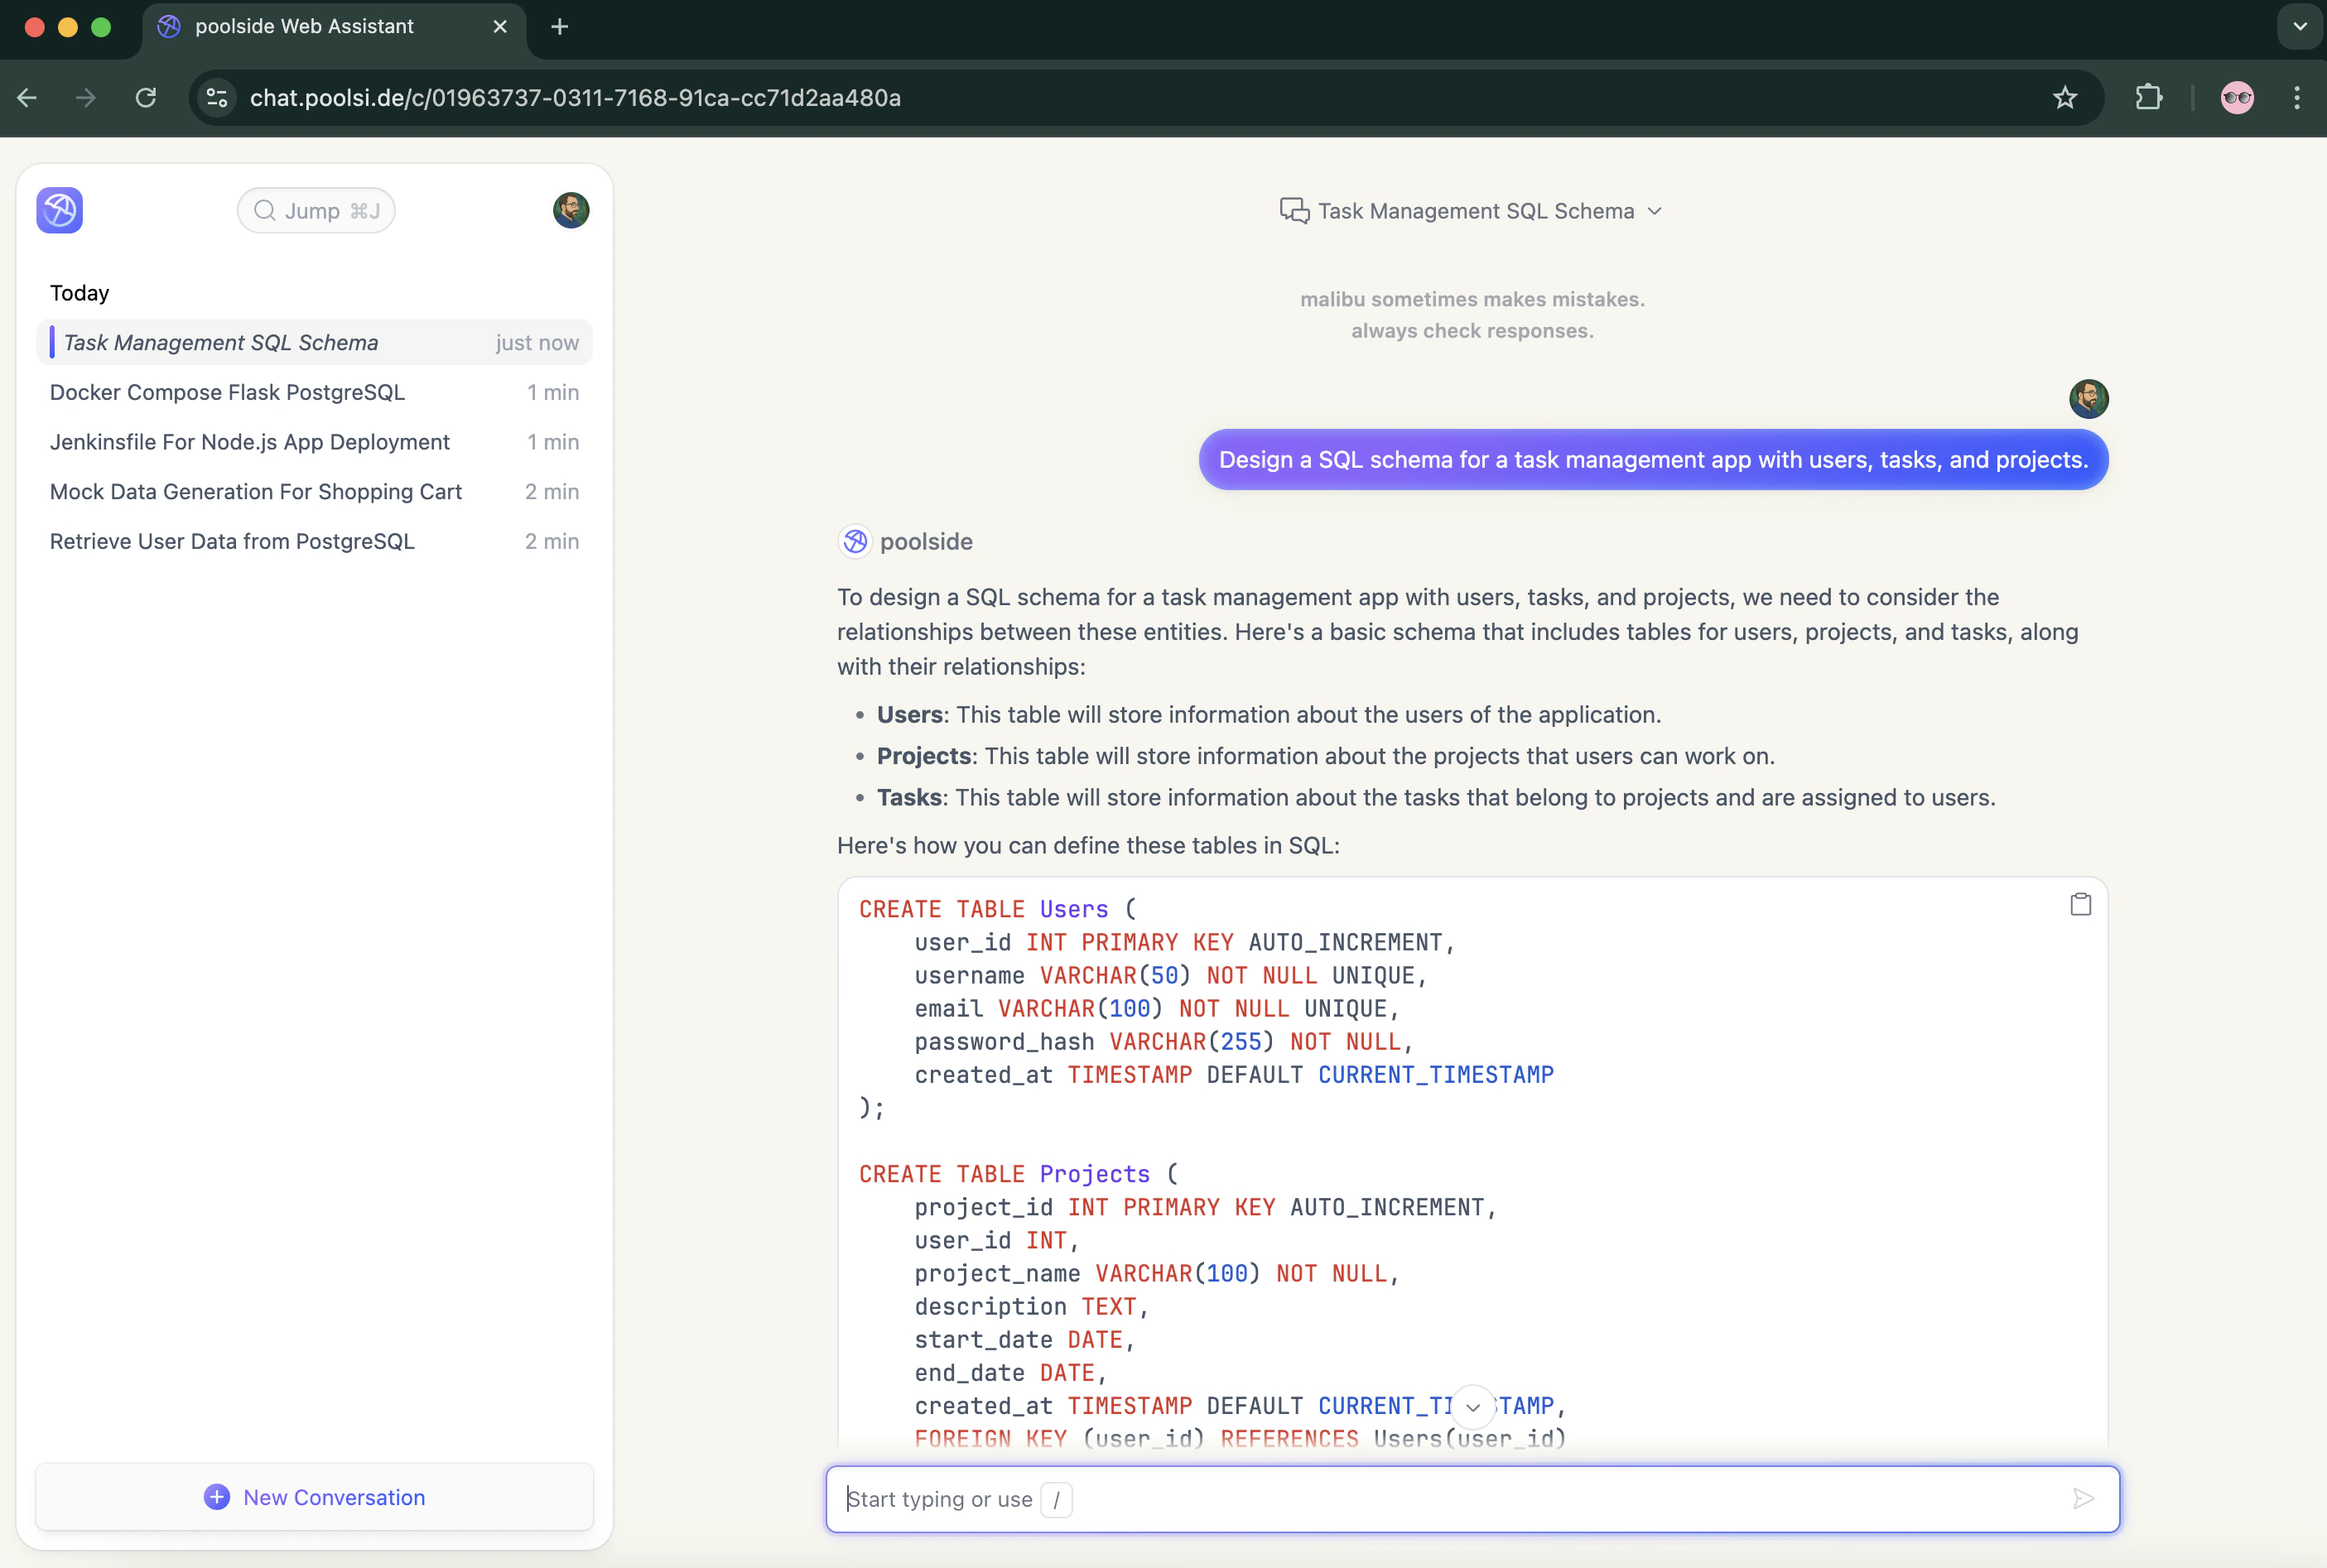Open the tab search chevron at top right

click(x=2297, y=27)
